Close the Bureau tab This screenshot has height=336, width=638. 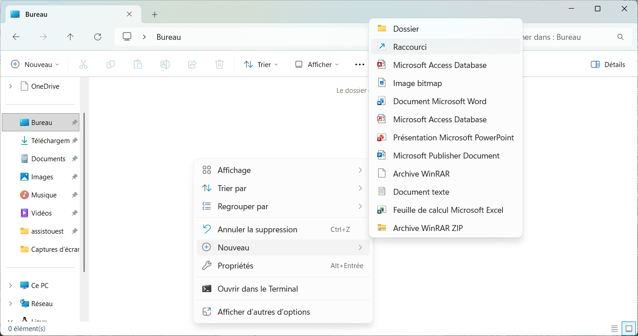pyautogui.click(x=129, y=14)
